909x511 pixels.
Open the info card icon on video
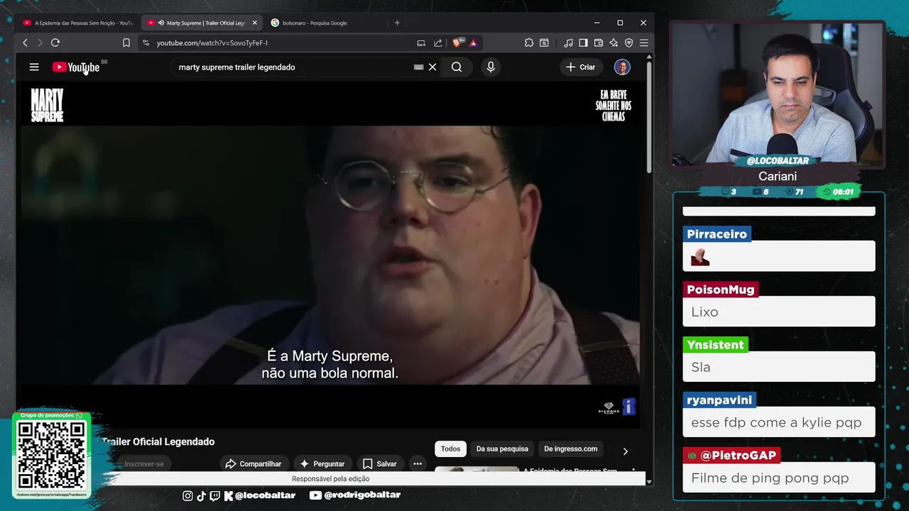(x=628, y=406)
